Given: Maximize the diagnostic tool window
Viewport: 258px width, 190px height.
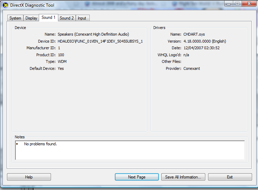Looking at the screenshot, I should click(x=237, y=4).
